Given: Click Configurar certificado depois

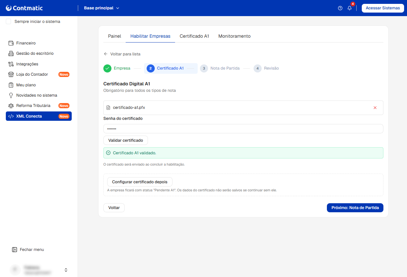Looking at the screenshot, I should 140,182.
